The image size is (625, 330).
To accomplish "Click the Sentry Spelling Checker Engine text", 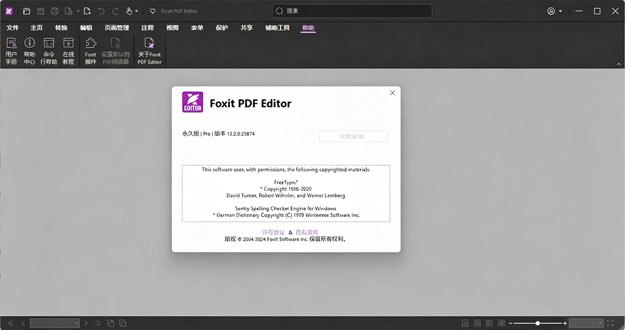I will click(286, 209).
